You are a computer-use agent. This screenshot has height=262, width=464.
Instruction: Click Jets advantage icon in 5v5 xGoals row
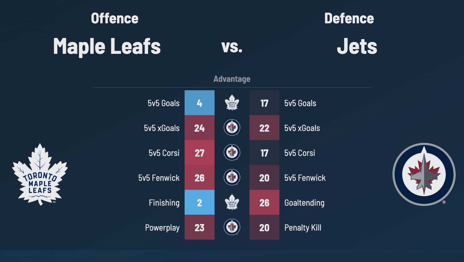[x=232, y=128]
